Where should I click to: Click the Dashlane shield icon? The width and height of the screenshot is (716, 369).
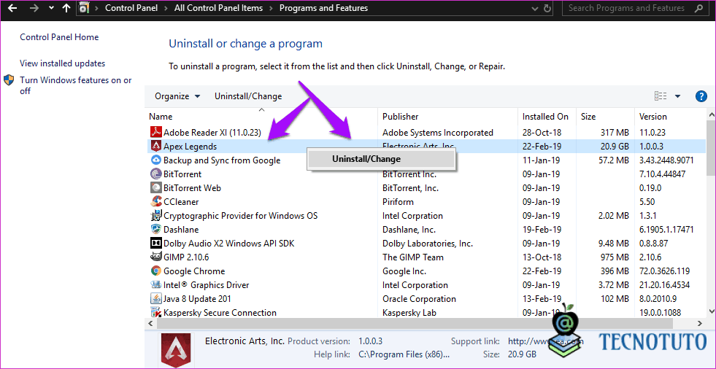coord(156,230)
